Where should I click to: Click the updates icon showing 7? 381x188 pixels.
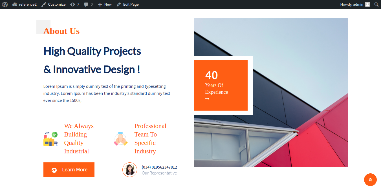pyautogui.click(x=74, y=5)
